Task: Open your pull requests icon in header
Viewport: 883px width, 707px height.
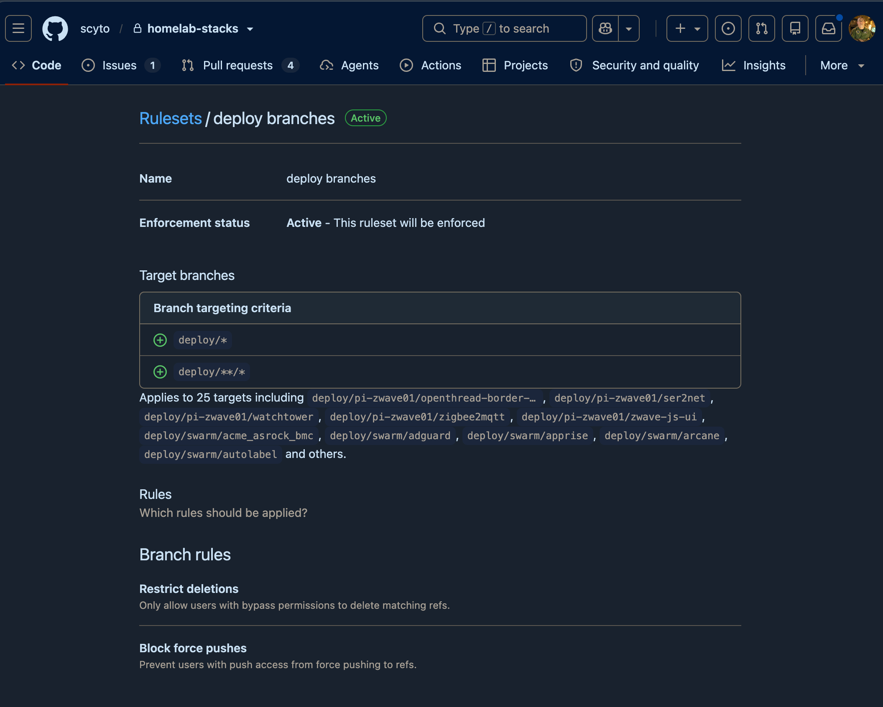Action: coord(762,28)
